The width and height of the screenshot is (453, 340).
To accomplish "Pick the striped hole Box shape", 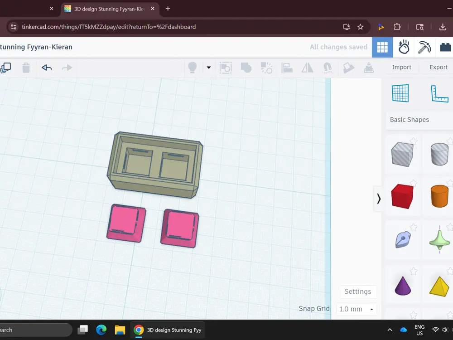I will [x=402, y=155].
